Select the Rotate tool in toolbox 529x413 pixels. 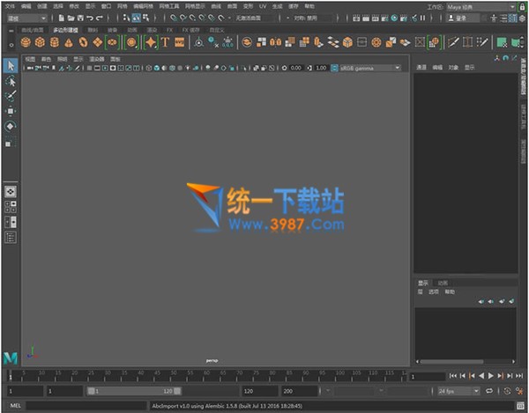11,126
